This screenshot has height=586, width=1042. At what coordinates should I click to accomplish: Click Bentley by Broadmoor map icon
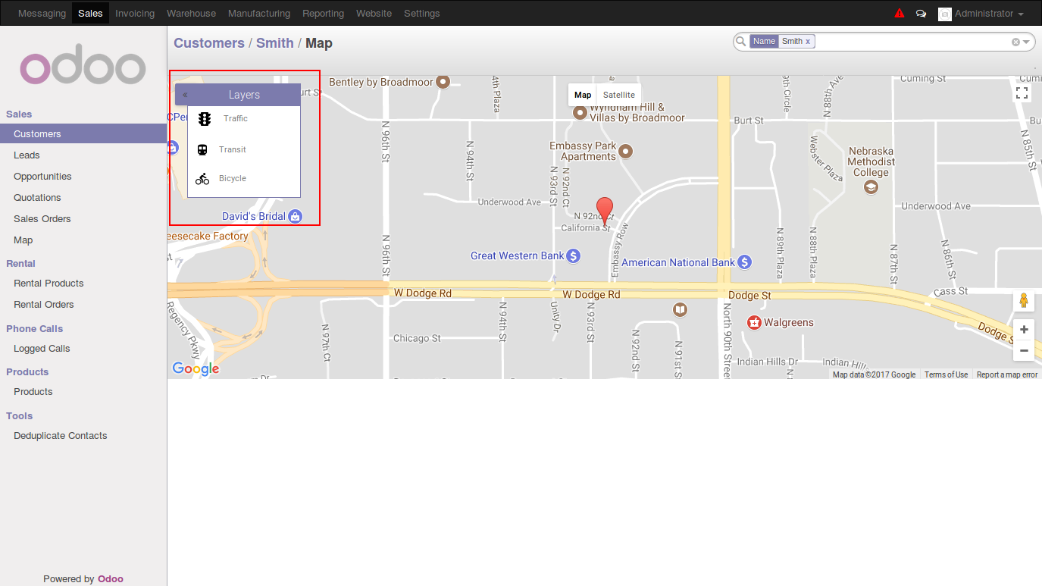tap(443, 81)
